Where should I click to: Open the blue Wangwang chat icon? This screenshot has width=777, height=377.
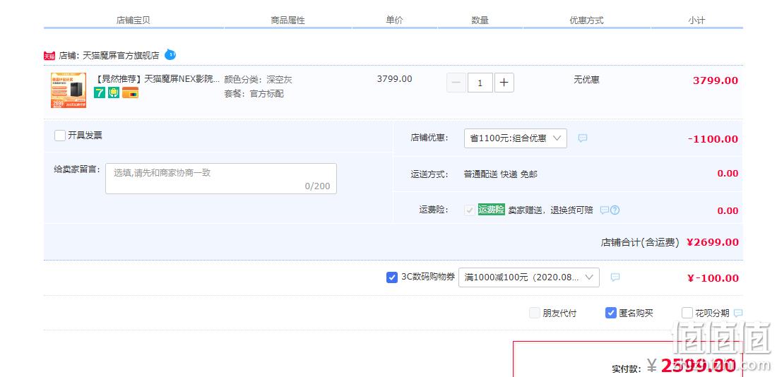pyautogui.click(x=170, y=54)
